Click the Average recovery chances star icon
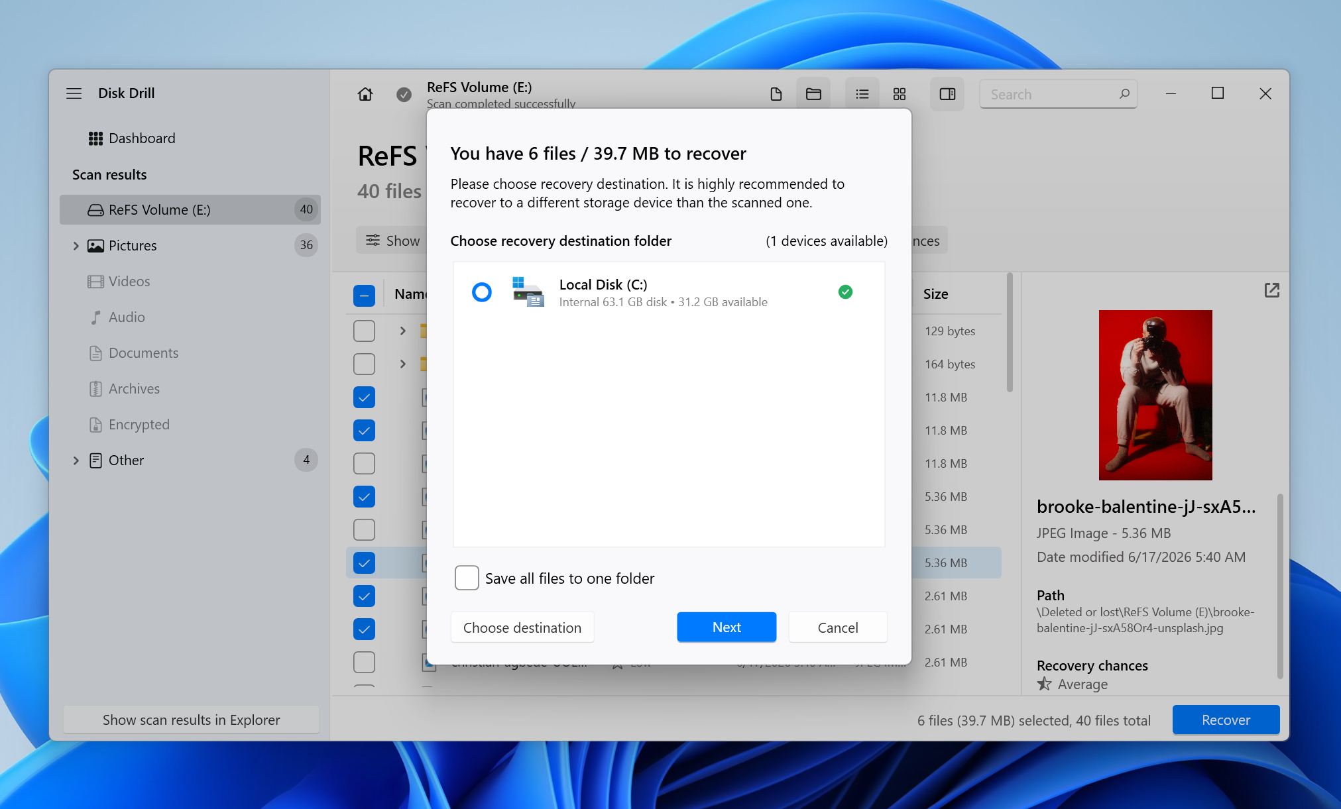This screenshot has width=1341, height=809. tap(1045, 684)
